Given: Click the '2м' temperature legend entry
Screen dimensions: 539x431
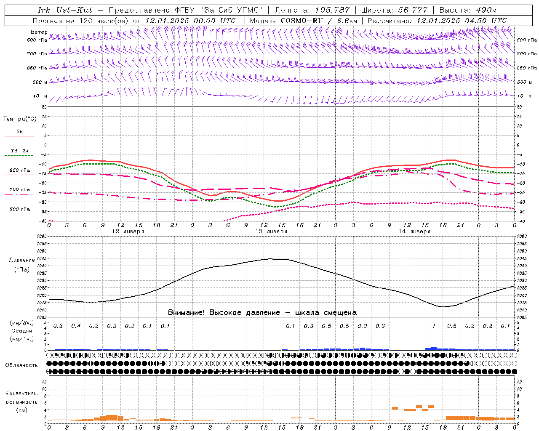Looking at the screenshot, I should coord(20,132).
